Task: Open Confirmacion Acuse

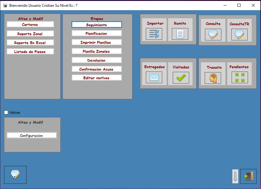Action: (x=97, y=69)
